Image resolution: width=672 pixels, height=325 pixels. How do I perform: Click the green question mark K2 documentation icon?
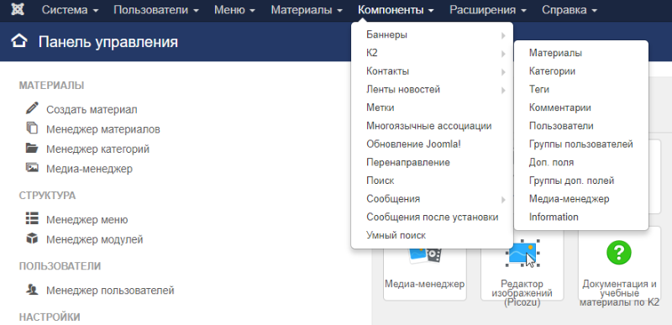tap(619, 252)
